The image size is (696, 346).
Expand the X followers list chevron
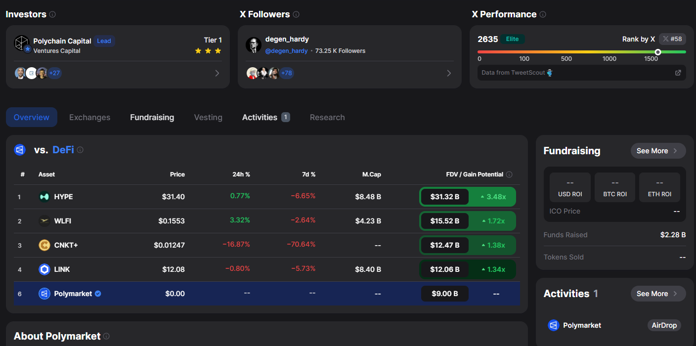point(449,73)
